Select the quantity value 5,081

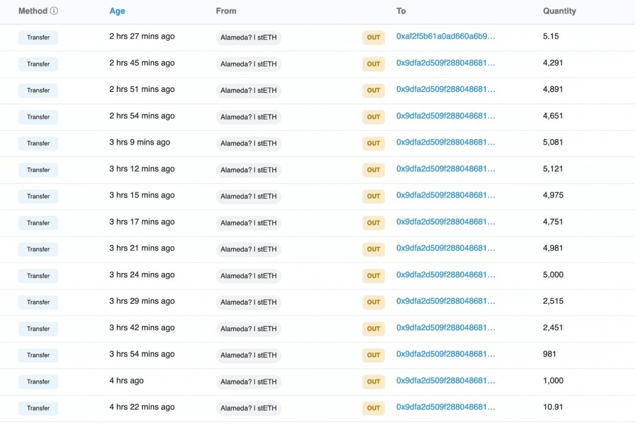click(x=553, y=142)
